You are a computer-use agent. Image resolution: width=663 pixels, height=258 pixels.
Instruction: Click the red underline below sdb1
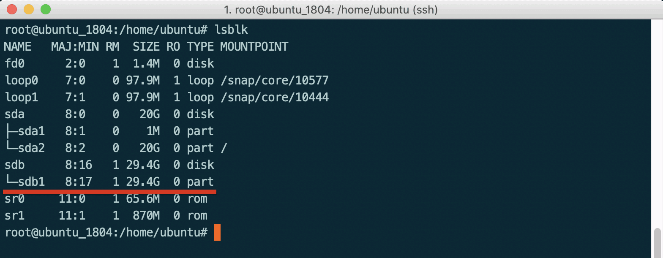109,191
